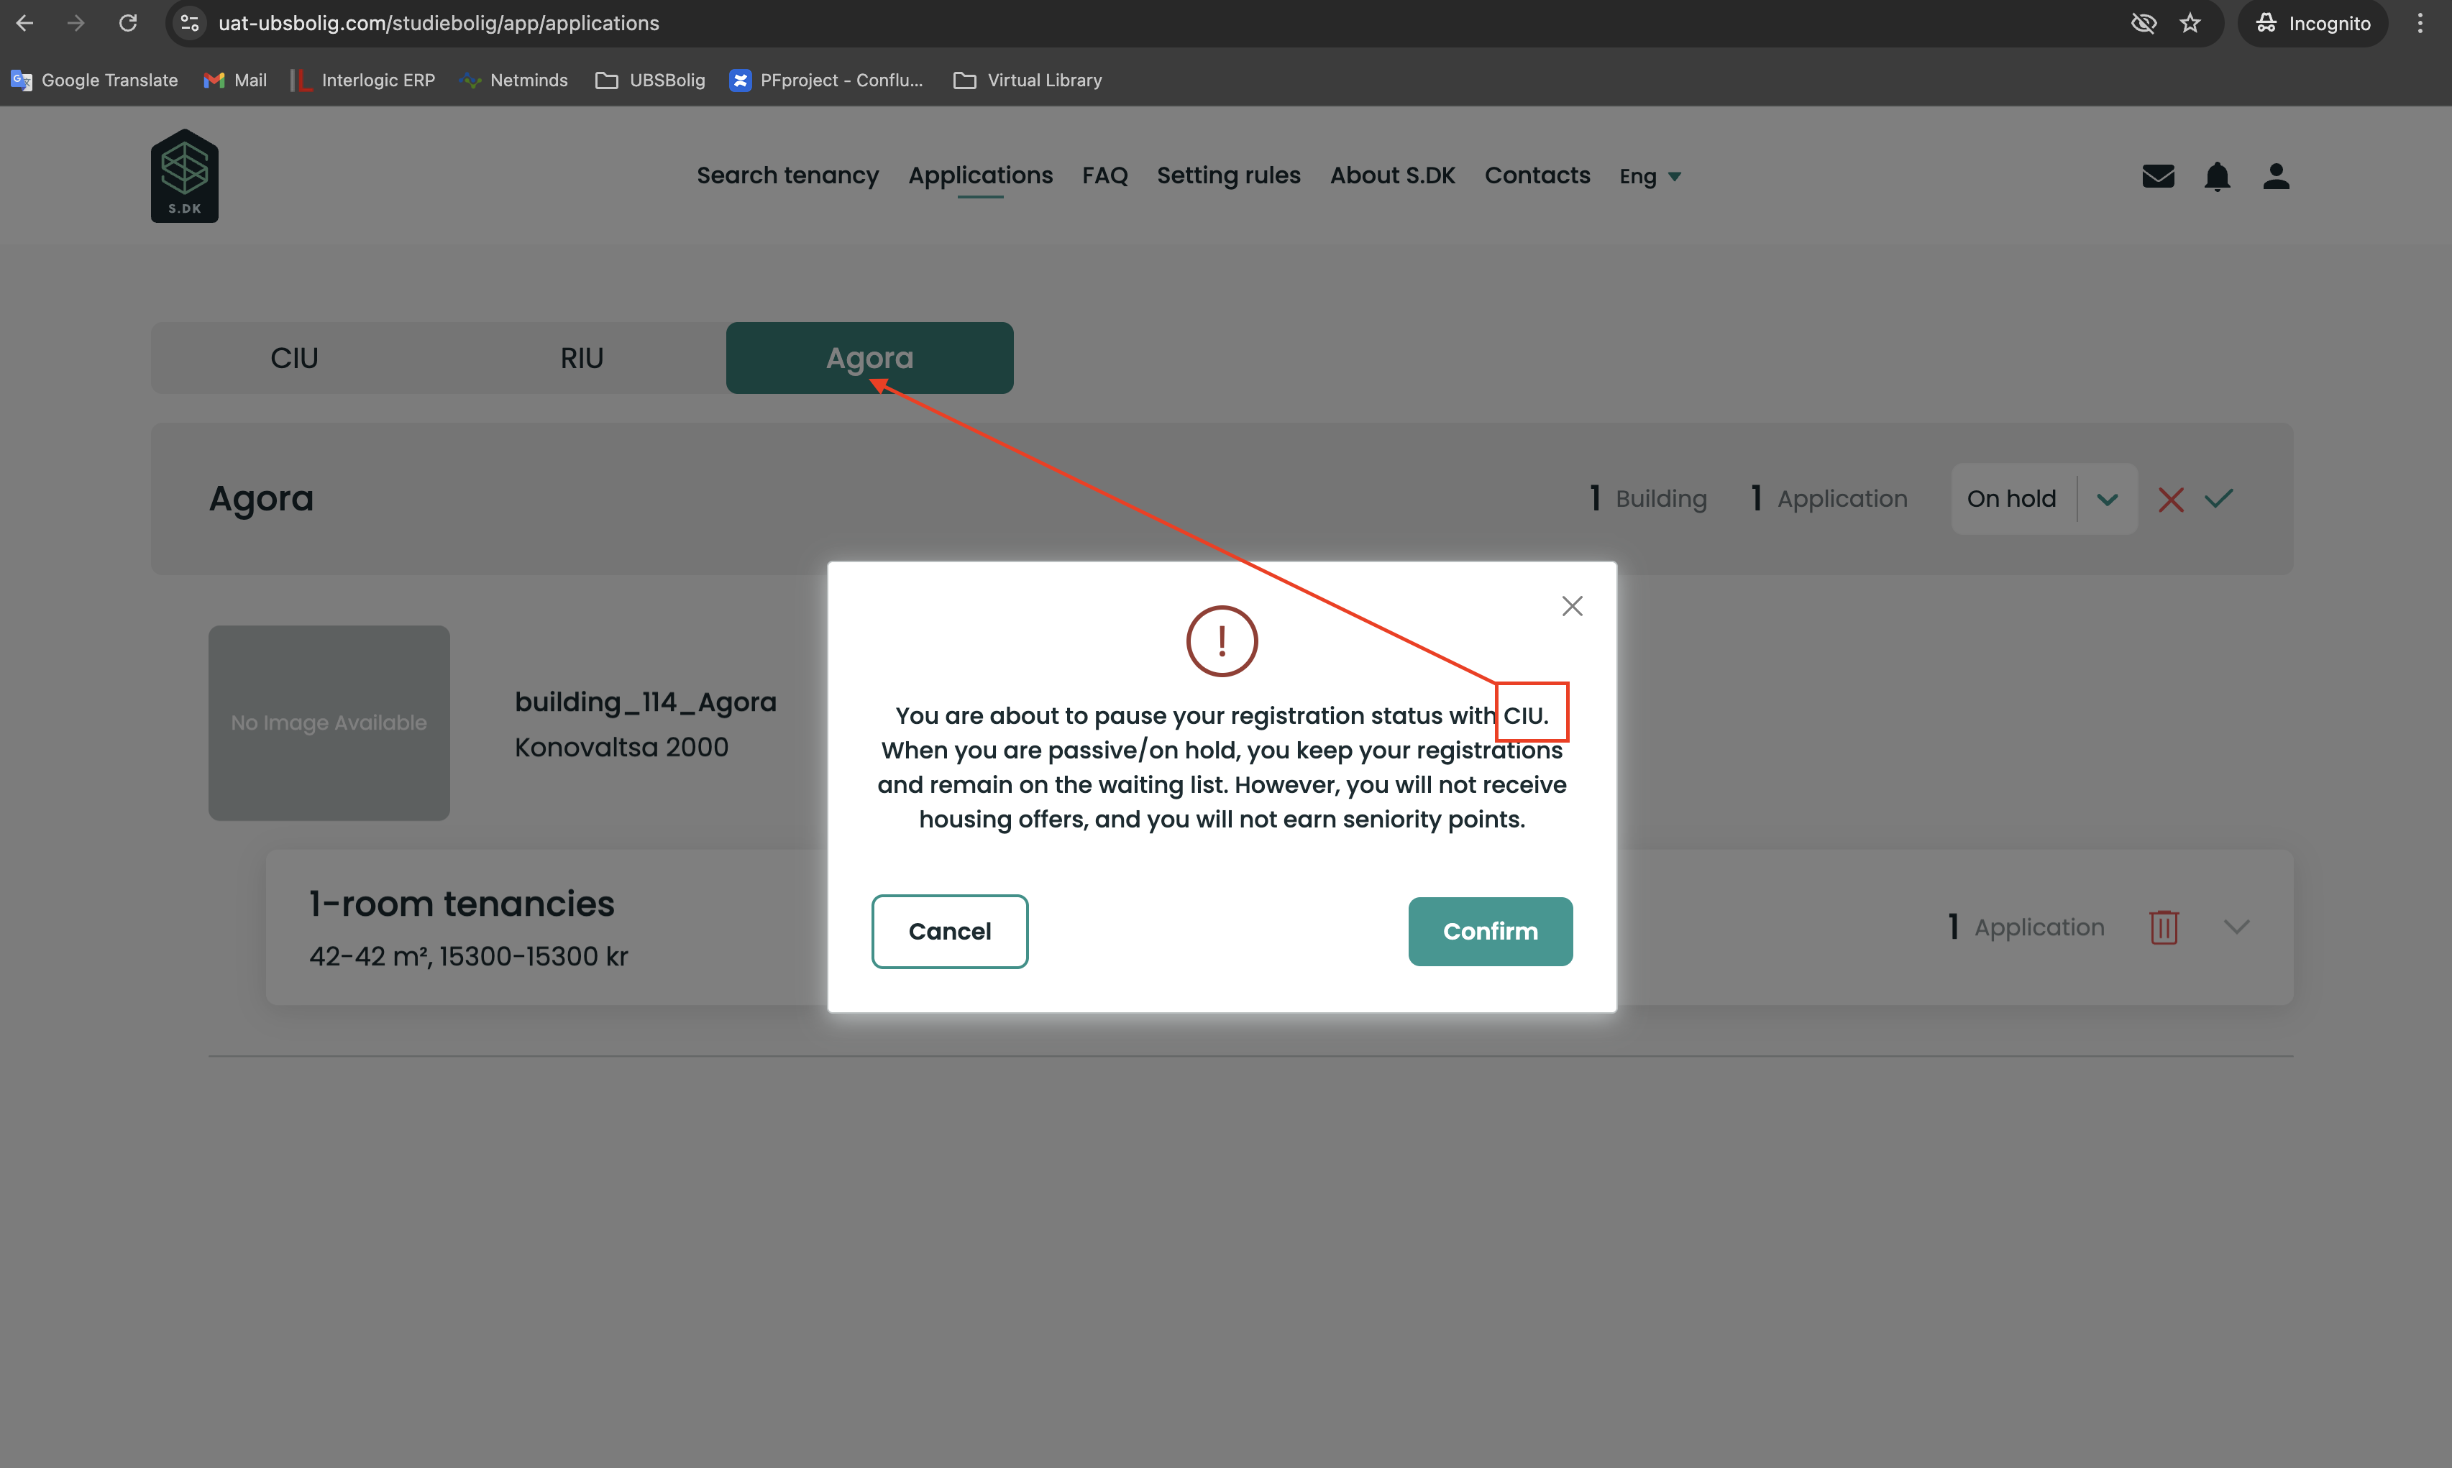Select the Agora tab
This screenshot has height=1468, width=2452.
[x=869, y=358]
